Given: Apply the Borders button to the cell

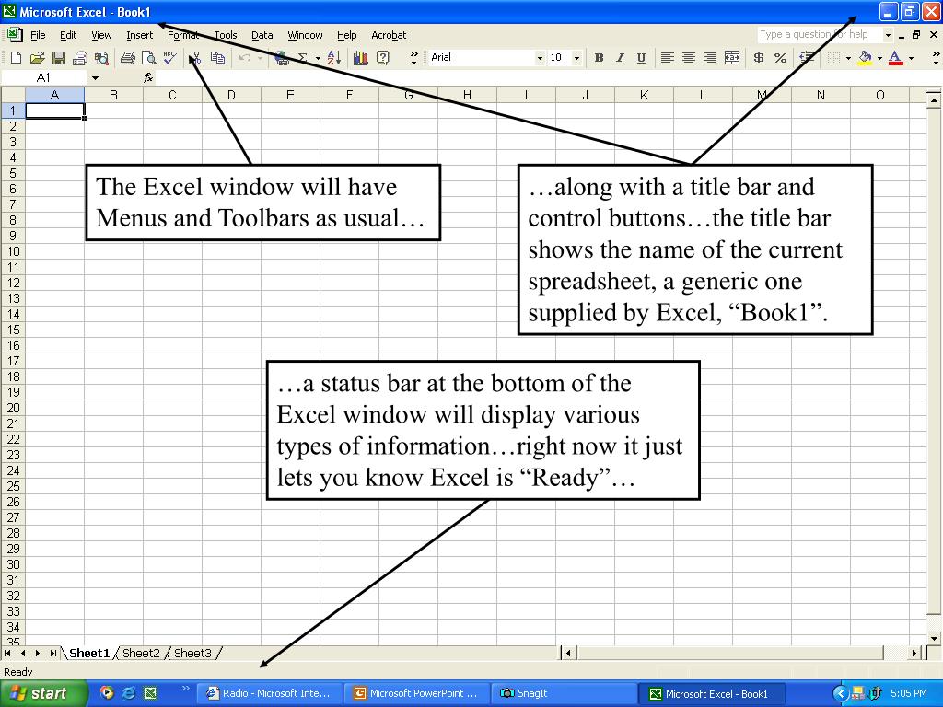Looking at the screenshot, I should point(833,58).
